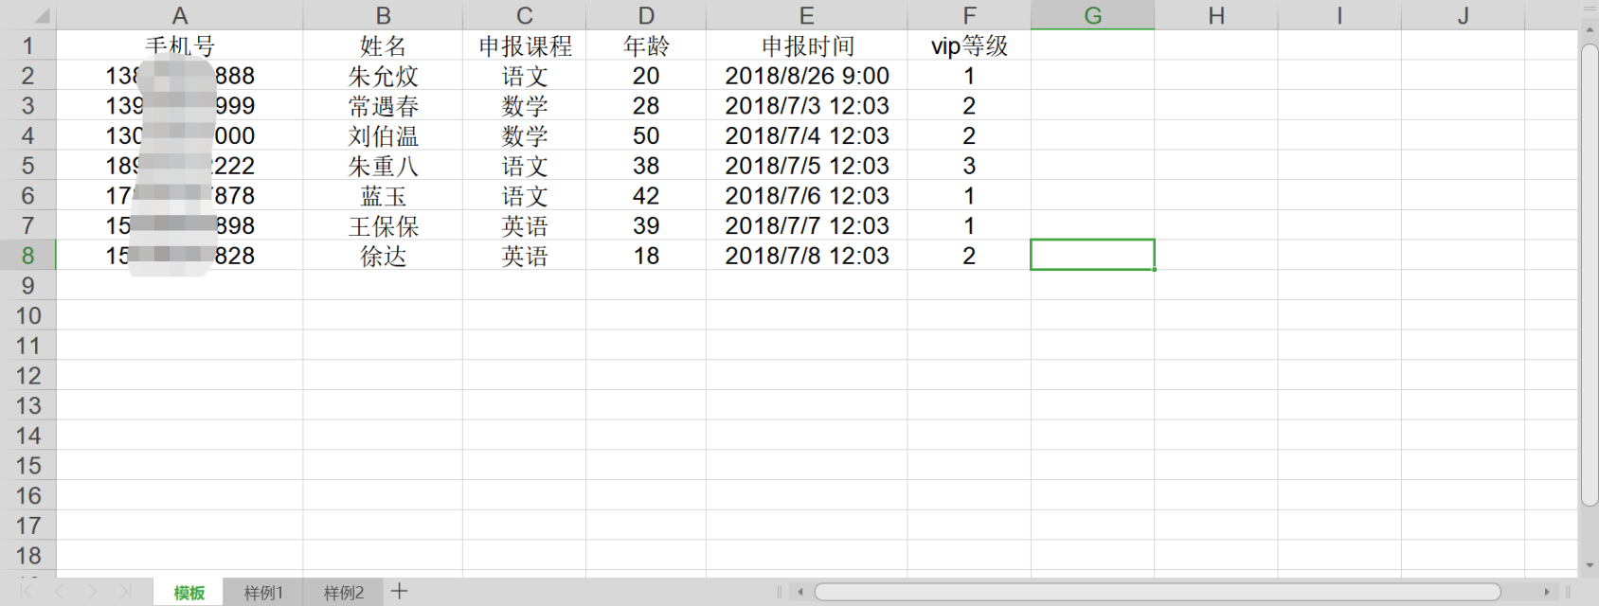1599x606 pixels.
Task: Click the select-all corner triangle
Action: coord(40,16)
